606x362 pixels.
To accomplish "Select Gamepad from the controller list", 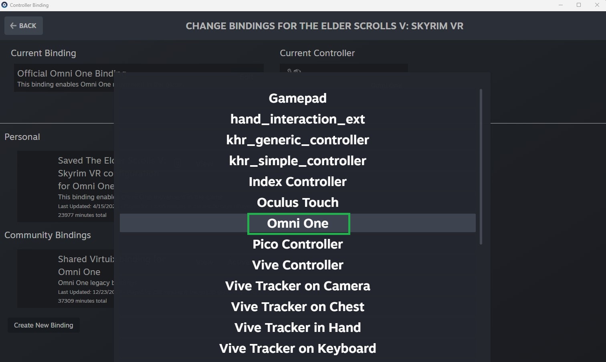I will click(x=297, y=98).
